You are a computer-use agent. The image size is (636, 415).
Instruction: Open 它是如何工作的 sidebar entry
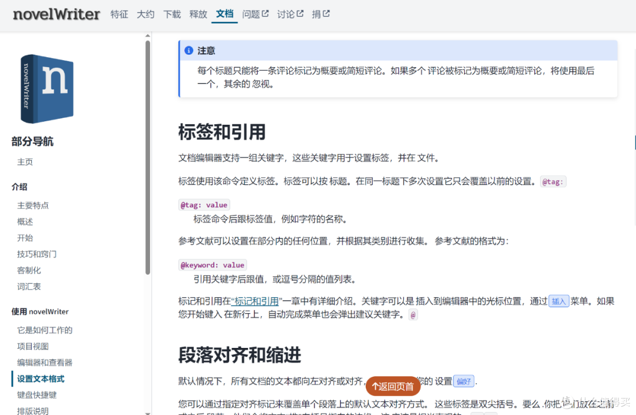point(45,330)
